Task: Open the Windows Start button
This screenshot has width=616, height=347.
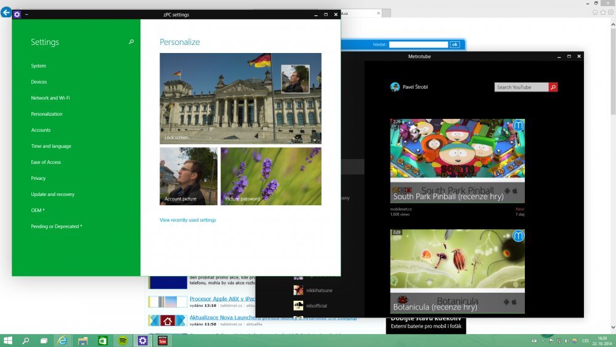Action: pyautogui.click(x=7, y=341)
